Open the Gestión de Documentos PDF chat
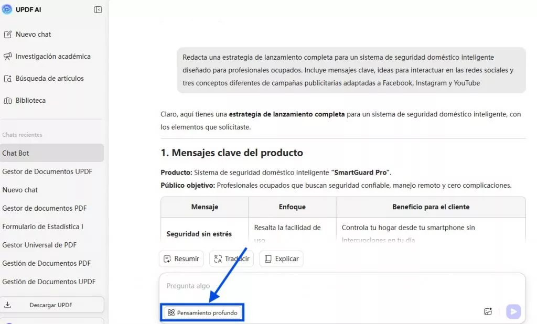This screenshot has height=324, width=537. point(47,263)
